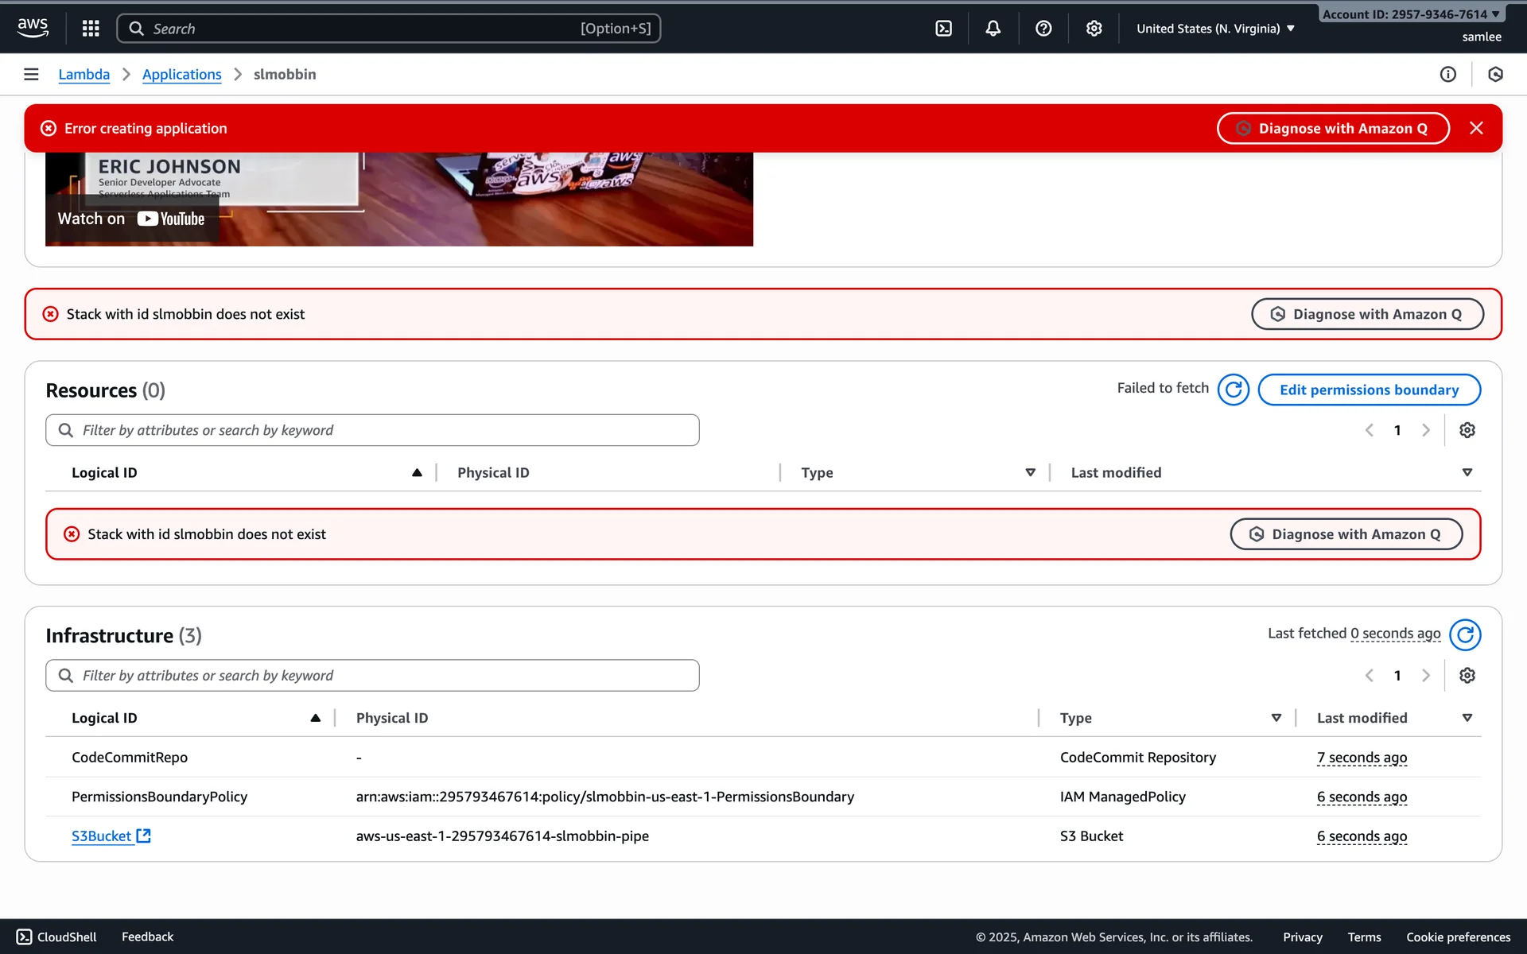Refresh the Infrastructure table
The image size is (1527, 954).
[x=1464, y=634]
